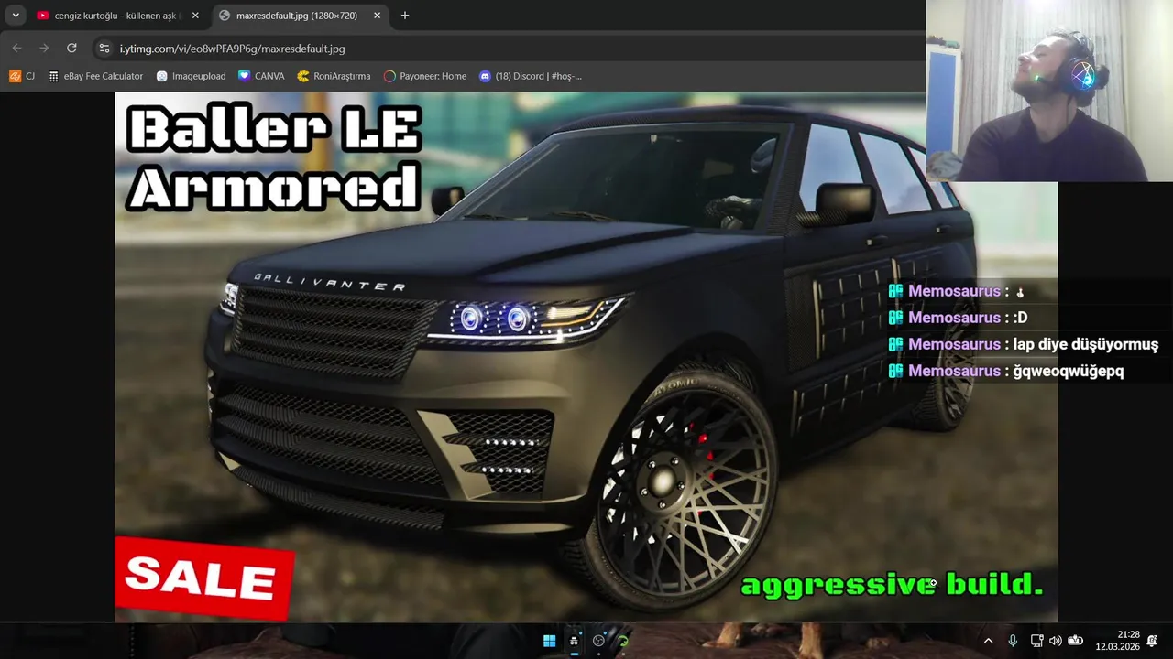This screenshot has width=1173, height=659.
Task: Open the Windows Start menu
Action: tap(549, 641)
